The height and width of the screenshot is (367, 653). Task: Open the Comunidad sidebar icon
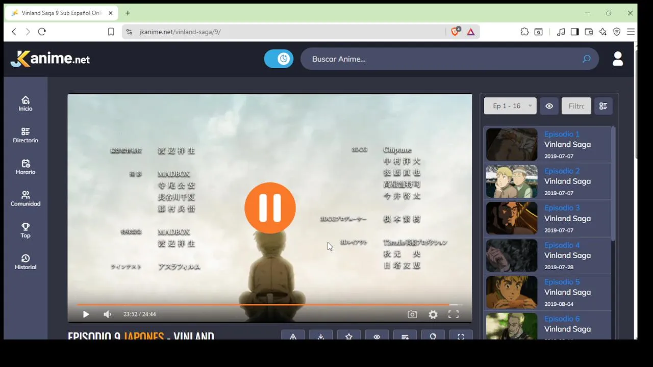(x=26, y=198)
